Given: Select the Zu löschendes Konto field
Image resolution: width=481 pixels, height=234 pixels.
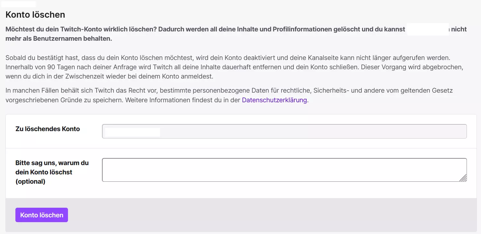Looking at the screenshot, I should point(284,131).
